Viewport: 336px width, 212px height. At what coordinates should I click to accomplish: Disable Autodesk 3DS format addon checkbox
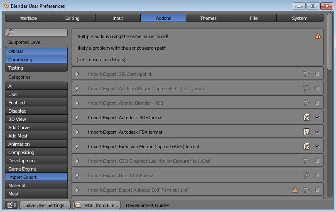click(x=317, y=117)
